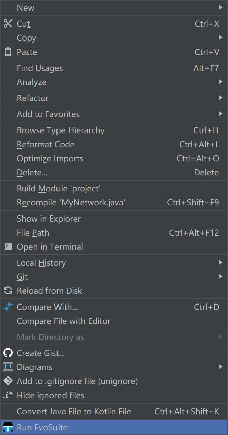228x435 pixels.
Task: Choose Show in Explorer
Action: (114, 219)
